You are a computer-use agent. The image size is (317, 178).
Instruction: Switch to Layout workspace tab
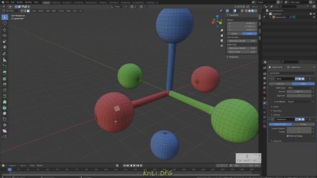coord(46,2)
